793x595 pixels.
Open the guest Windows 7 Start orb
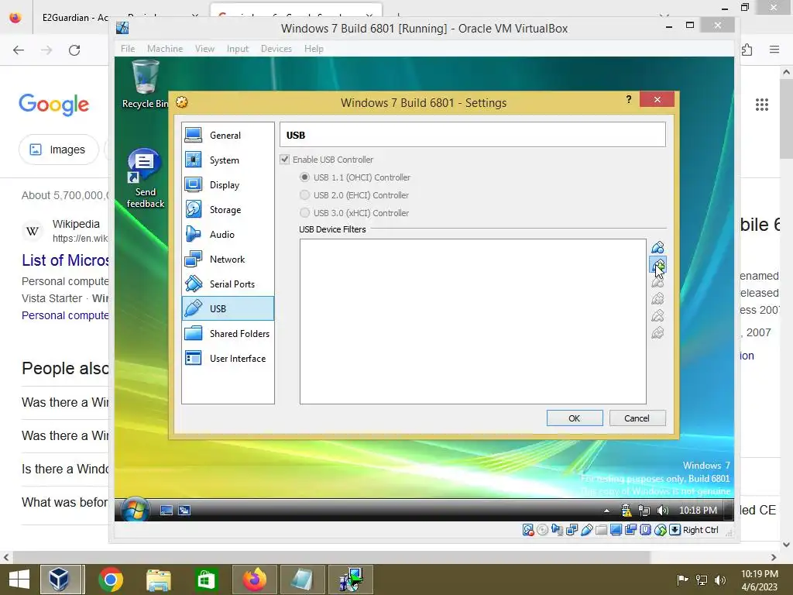click(136, 509)
